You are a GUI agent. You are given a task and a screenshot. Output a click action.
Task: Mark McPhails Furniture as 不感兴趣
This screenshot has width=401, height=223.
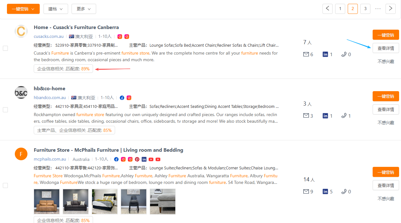click(x=386, y=199)
